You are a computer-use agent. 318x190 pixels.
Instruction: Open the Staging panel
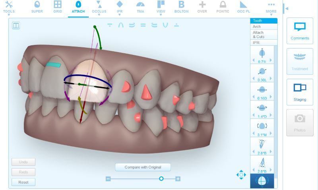[299, 92]
